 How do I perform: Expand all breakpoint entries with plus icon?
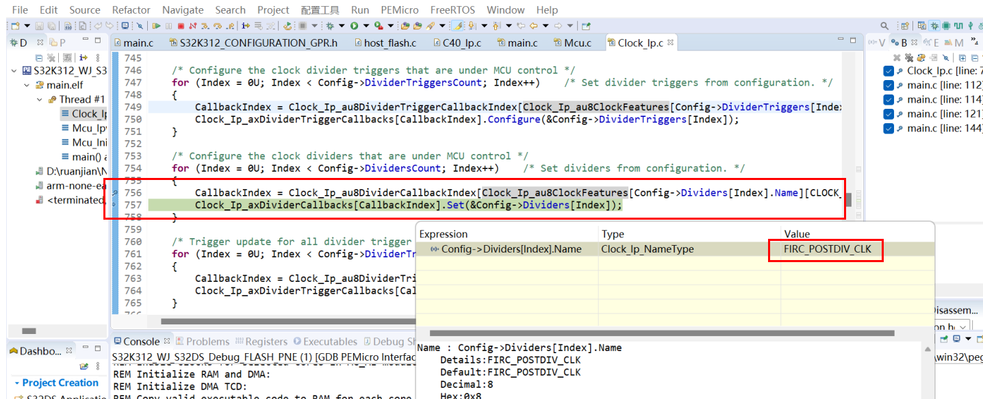click(x=962, y=58)
